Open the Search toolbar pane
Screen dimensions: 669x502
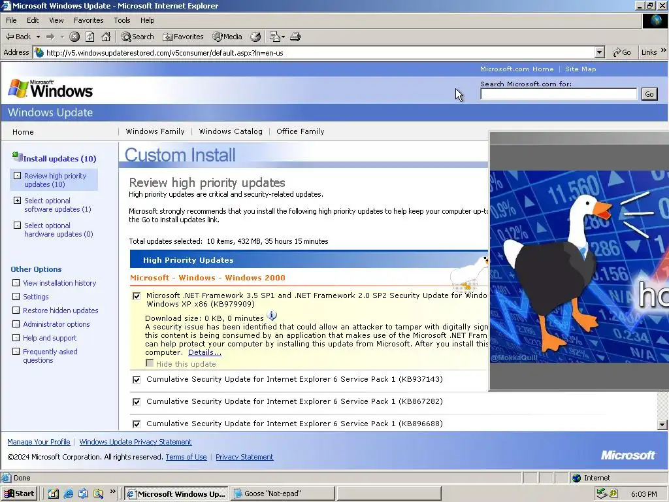[x=137, y=37]
